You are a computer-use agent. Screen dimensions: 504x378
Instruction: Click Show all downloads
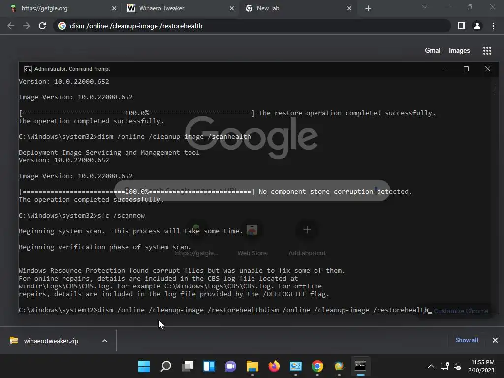coord(467,340)
